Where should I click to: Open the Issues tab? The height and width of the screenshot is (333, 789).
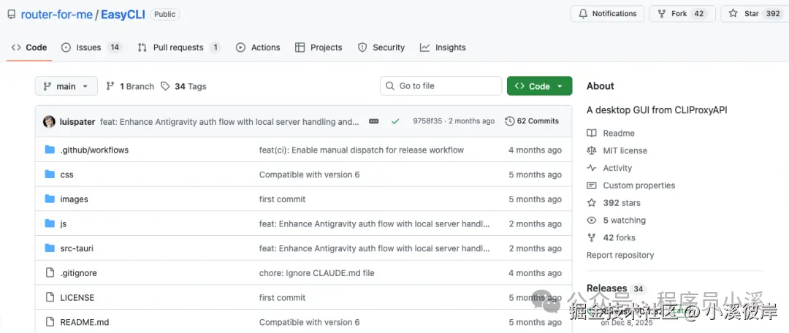point(91,47)
